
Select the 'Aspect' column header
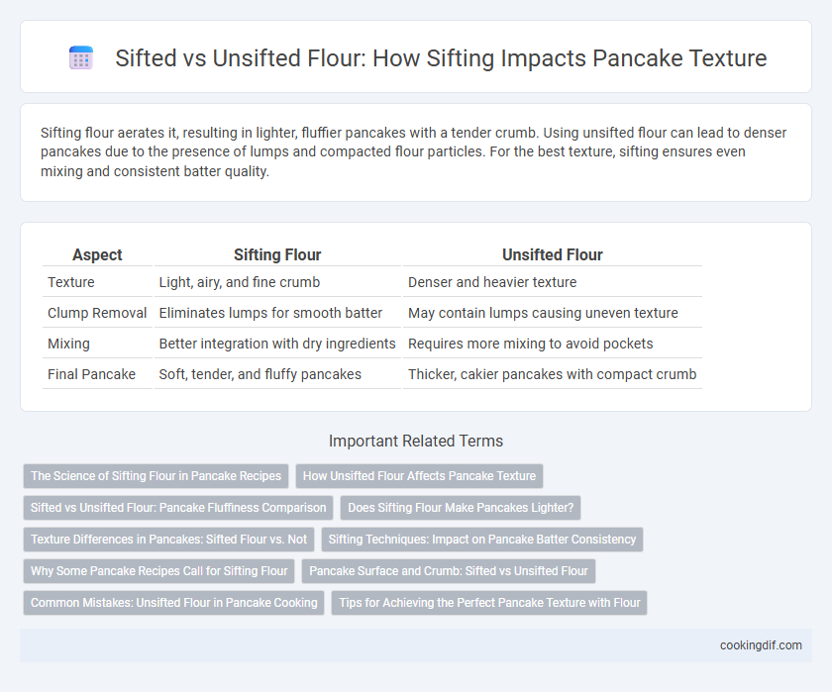coord(98,255)
